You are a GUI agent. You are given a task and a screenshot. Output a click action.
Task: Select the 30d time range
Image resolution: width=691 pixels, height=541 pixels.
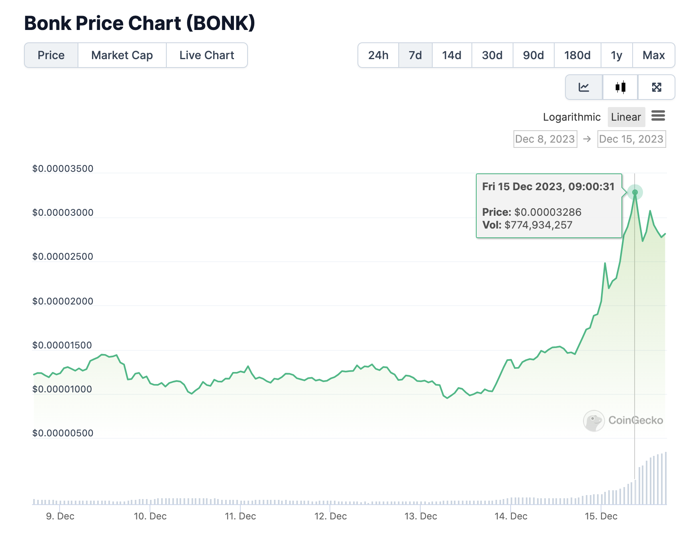click(492, 55)
